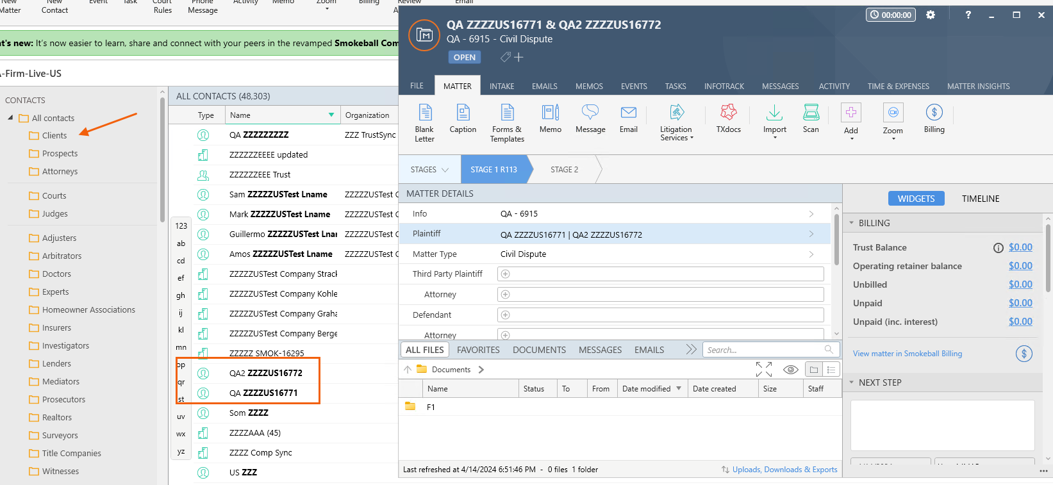The image size is (1053, 485).
Task: Show more file tabs with double chevron
Action: 690,350
